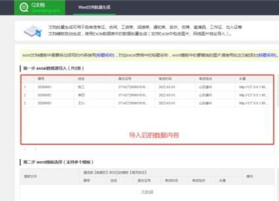Click the http://127.0.0.1 avatar URL in row 3
Screen dimensions: 279x201
pos(253,103)
